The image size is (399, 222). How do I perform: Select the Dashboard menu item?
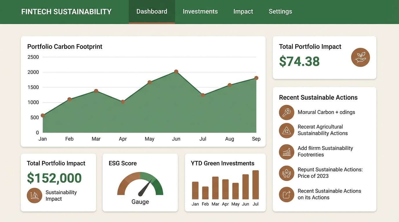tap(151, 11)
